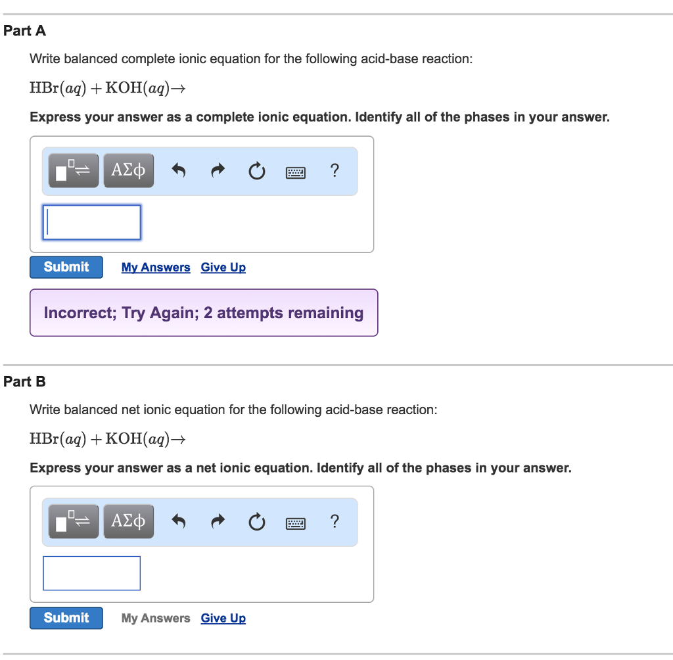Screen dimensions: 673x660
Task: Click redo arrow in Part A toolbar
Action: tap(218, 172)
